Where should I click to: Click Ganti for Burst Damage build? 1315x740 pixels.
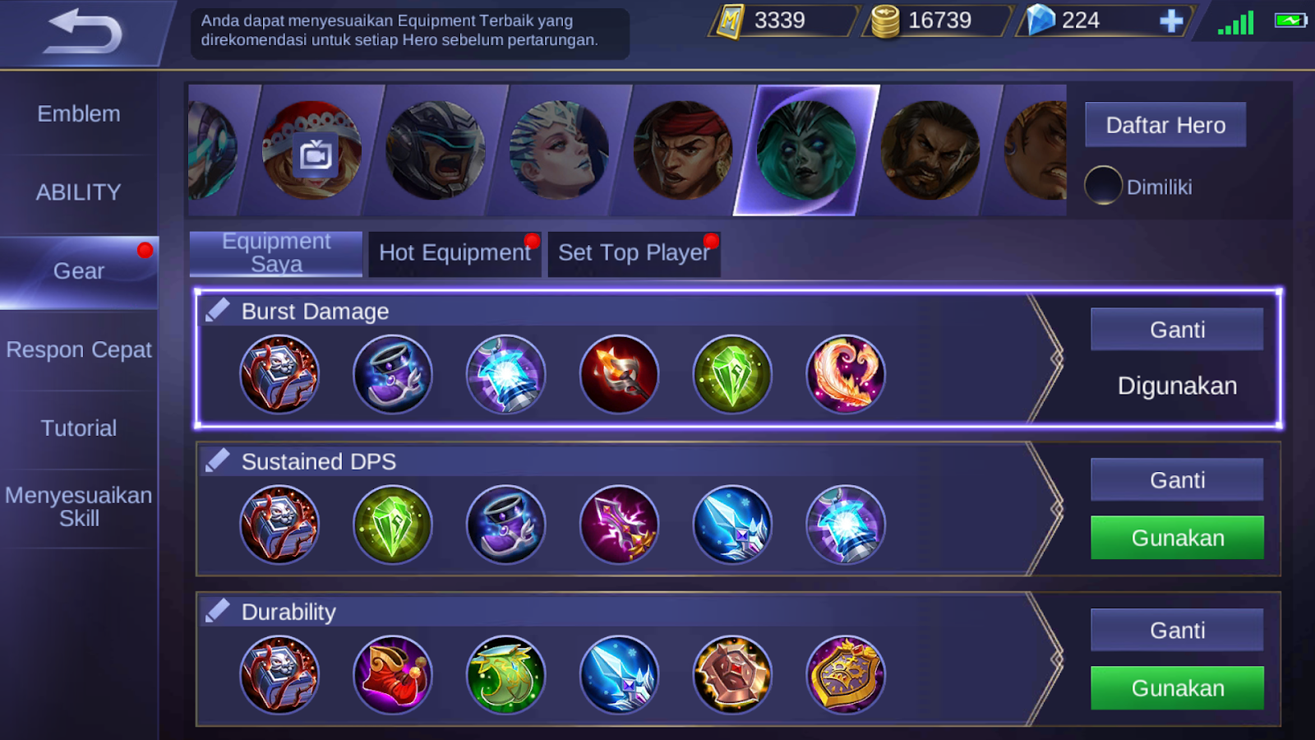[x=1177, y=330]
